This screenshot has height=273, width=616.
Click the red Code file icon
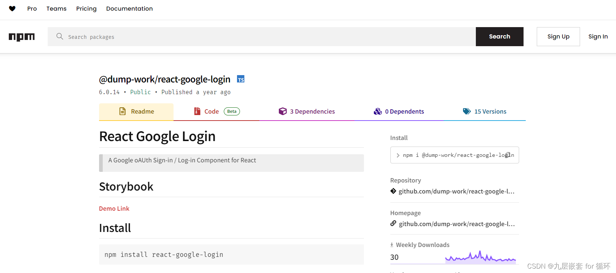click(x=197, y=111)
